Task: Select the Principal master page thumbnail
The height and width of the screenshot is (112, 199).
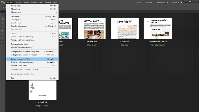Action: click(42, 90)
